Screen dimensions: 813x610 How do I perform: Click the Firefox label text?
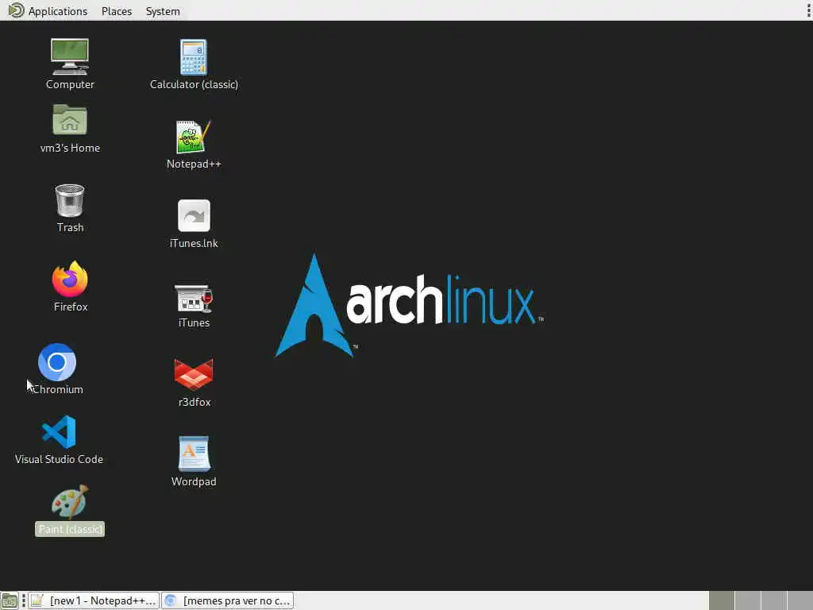tap(71, 307)
